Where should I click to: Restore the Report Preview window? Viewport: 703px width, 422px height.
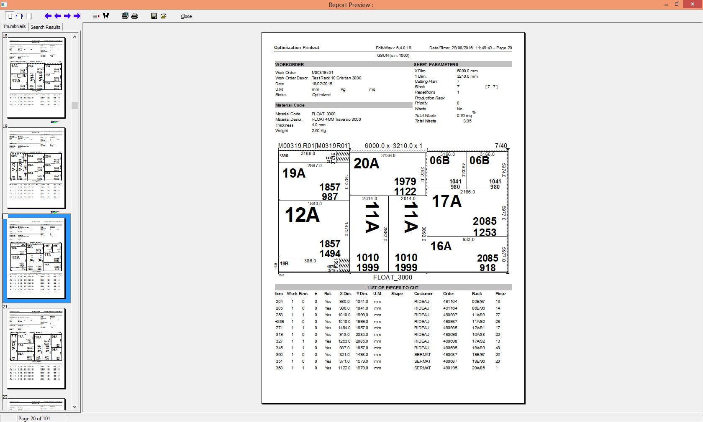[x=677, y=4]
